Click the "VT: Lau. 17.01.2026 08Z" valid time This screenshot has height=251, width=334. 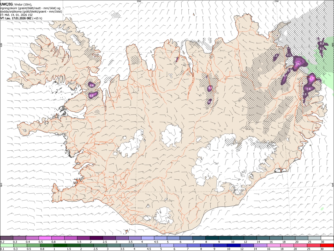click(x=16, y=18)
